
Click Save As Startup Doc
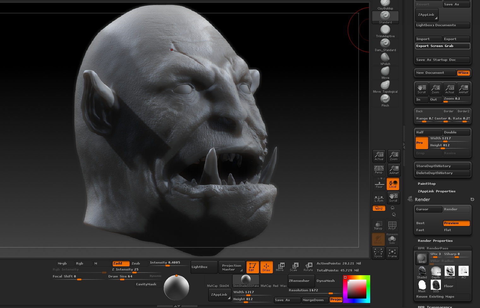click(443, 60)
